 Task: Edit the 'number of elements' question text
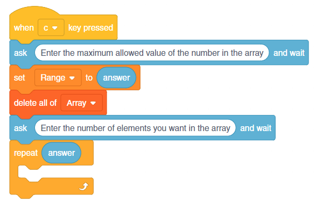pos(135,128)
